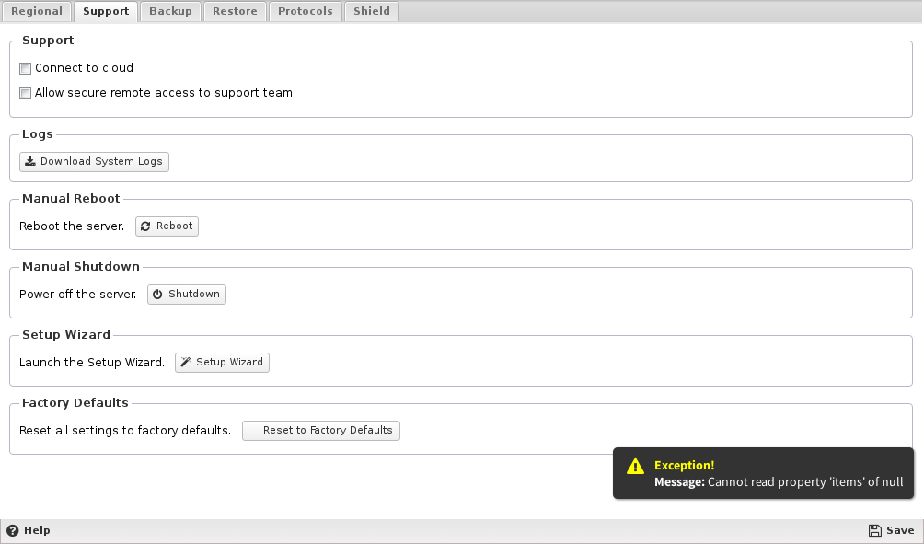The height and width of the screenshot is (544, 924).
Task: Switch to the Regional tab
Action: point(37,11)
